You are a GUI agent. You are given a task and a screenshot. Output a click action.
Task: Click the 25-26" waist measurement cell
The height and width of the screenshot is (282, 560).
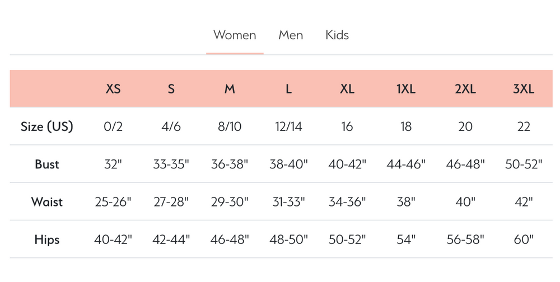pos(113,202)
